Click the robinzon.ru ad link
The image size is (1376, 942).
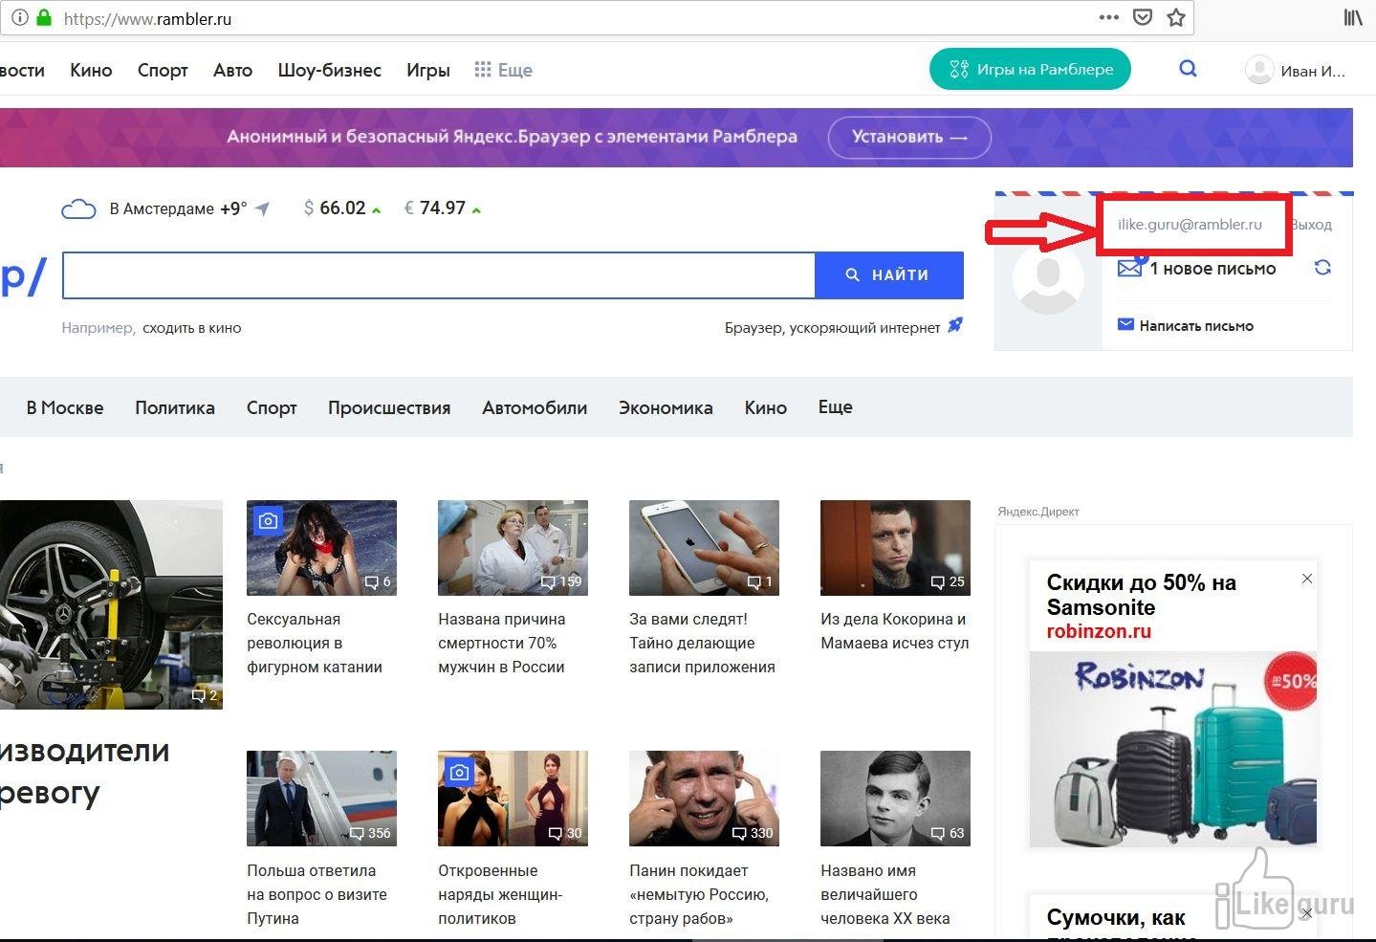click(1099, 631)
